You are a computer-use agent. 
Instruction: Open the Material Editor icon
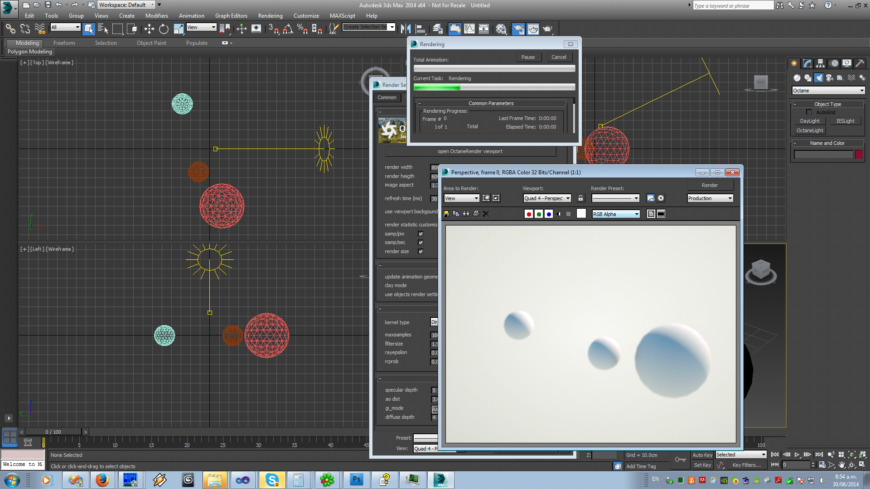(x=501, y=29)
